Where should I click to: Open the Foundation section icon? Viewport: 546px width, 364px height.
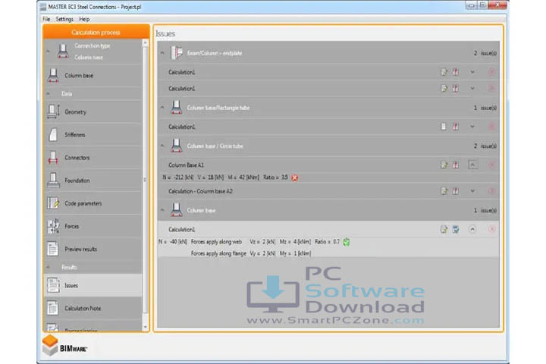tap(53, 180)
